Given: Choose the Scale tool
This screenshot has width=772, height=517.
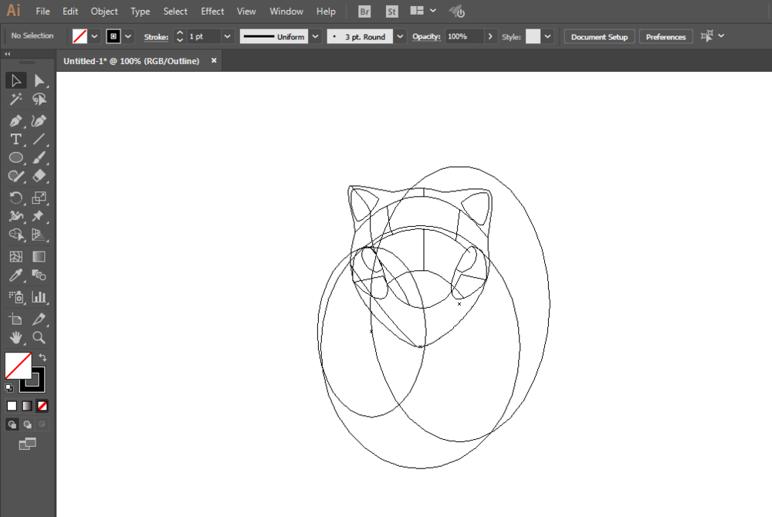Looking at the screenshot, I should (x=39, y=198).
